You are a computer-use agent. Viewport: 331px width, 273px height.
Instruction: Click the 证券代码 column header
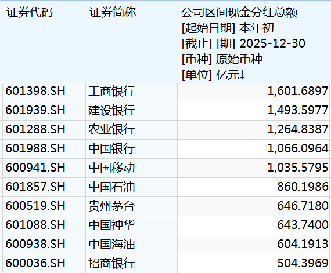[x=44, y=42]
